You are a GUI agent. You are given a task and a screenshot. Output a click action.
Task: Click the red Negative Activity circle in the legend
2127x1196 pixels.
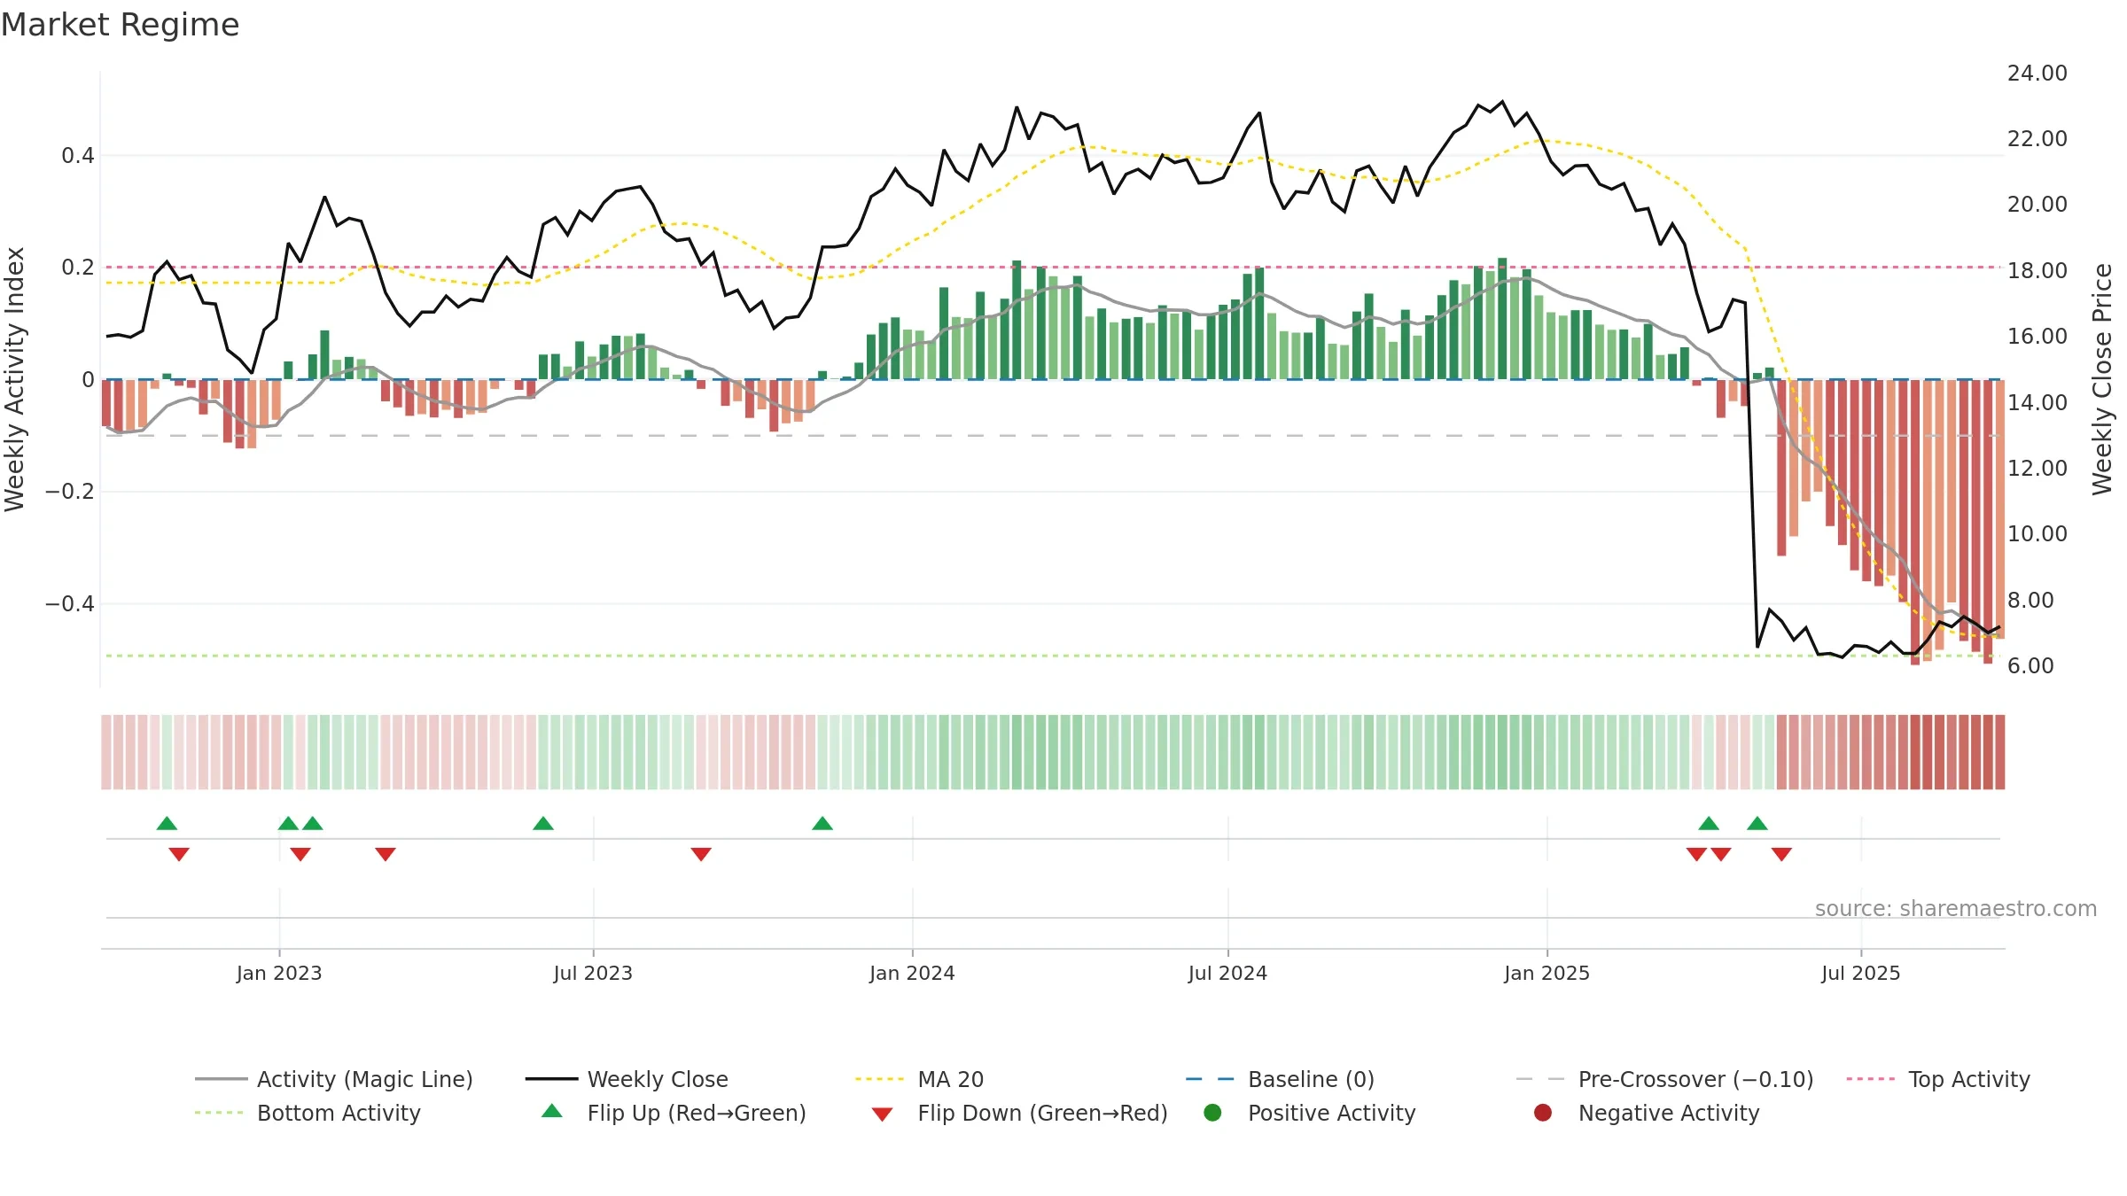point(1543,1113)
